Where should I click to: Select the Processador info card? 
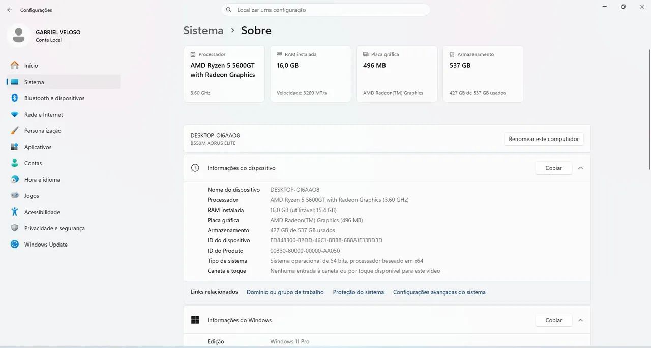(x=224, y=74)
